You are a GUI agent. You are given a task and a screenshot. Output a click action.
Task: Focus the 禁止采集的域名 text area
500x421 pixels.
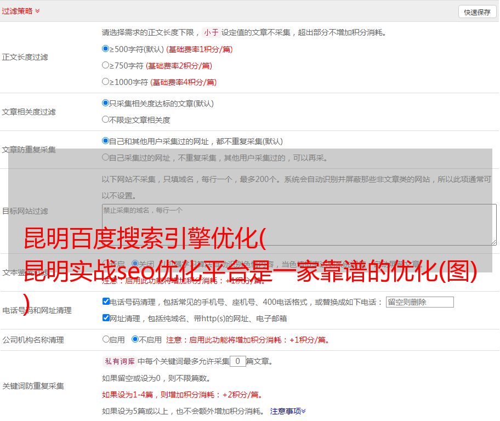click(299, 225)
